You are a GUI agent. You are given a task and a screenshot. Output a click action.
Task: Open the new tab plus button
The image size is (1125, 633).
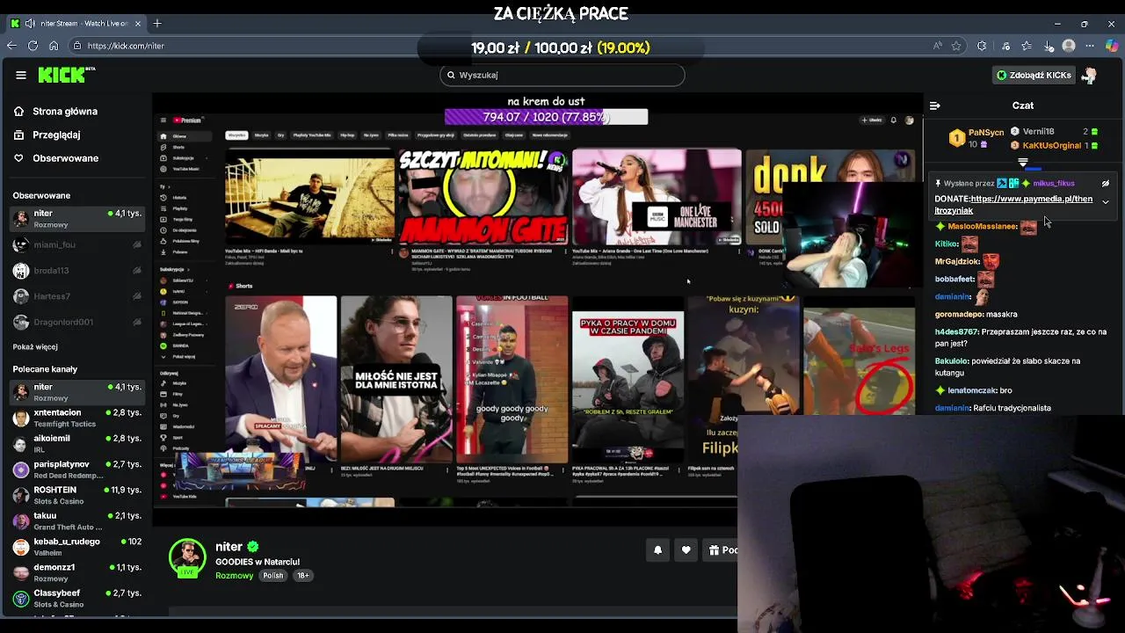click(157, 23)
